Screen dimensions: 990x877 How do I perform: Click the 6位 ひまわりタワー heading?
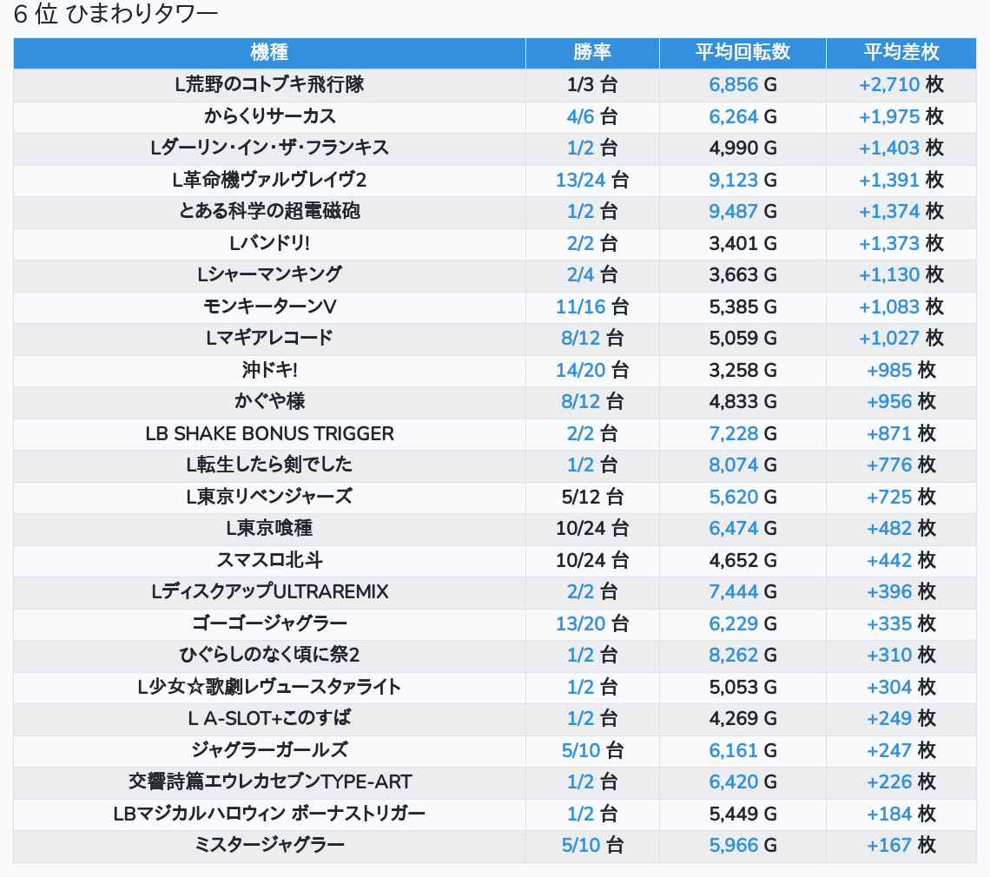click(116, 15)
